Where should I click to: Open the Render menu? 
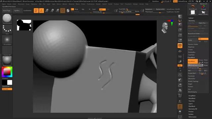(x=98, y=4)
